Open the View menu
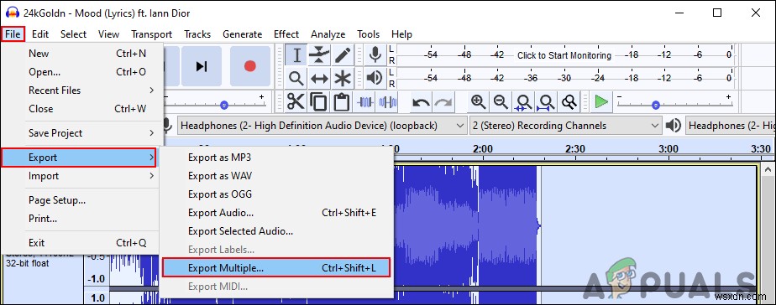776x305 pixels. (x=108, y=34)
